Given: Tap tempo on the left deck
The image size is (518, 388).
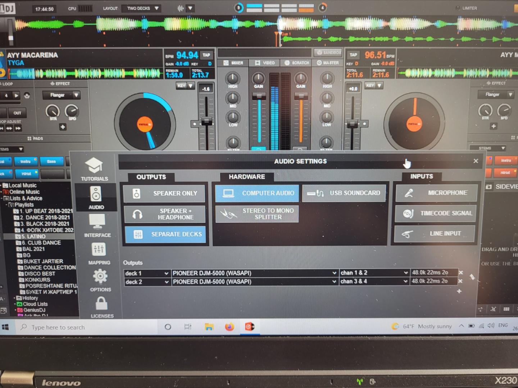Looking at the screenshot, I should [x=206, y=55].
